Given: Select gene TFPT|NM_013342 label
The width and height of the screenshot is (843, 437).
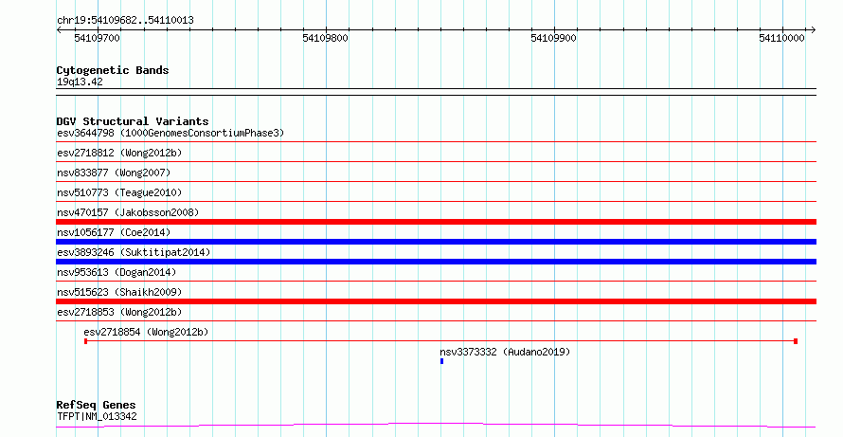Looking at the screenshot, I should pos(97,416).
